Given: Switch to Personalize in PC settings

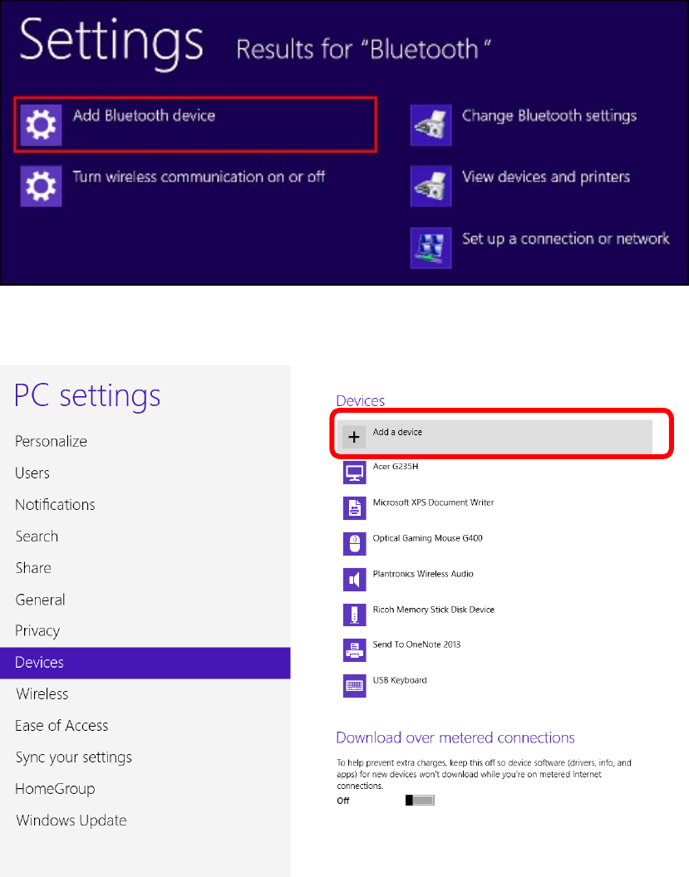Looking at the screenshot, I should point(51,441).
